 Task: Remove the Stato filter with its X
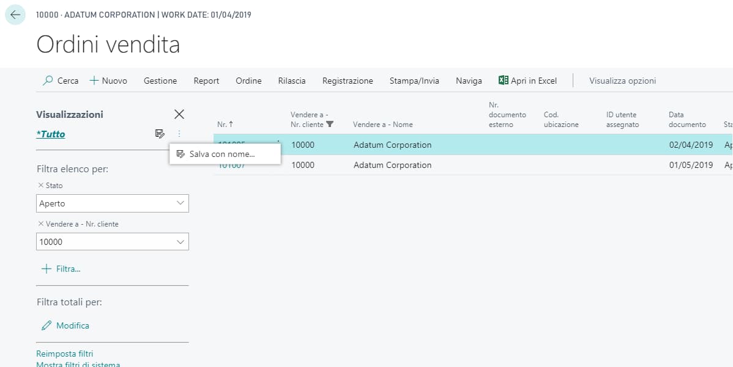[x=40, y=186]
